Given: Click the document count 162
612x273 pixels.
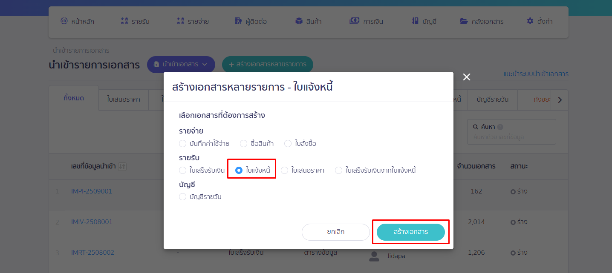Looking at the screenshot, I should click(x=476, y=191).
